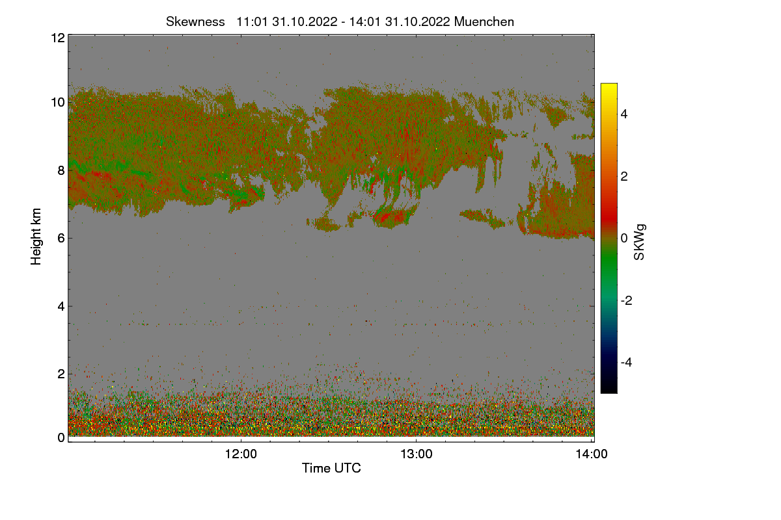Click the plot title 'Skewness 11:01 31.10.2022'

340,21
